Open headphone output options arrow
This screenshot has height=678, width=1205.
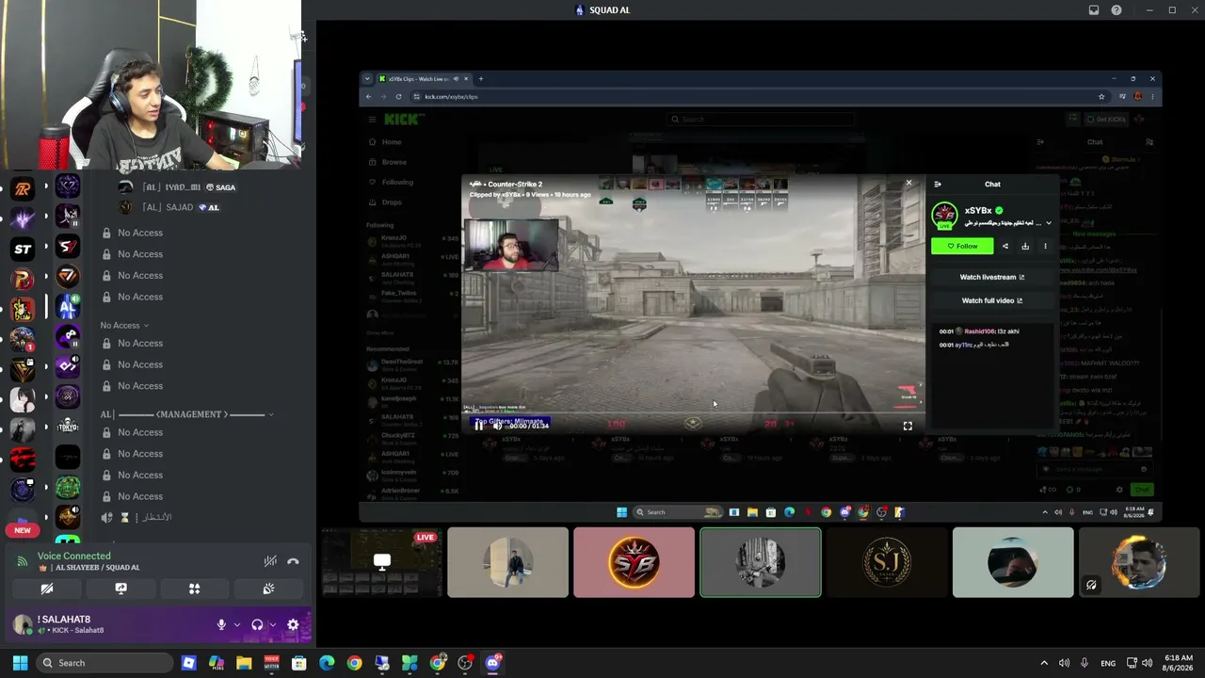click(273, 624)
